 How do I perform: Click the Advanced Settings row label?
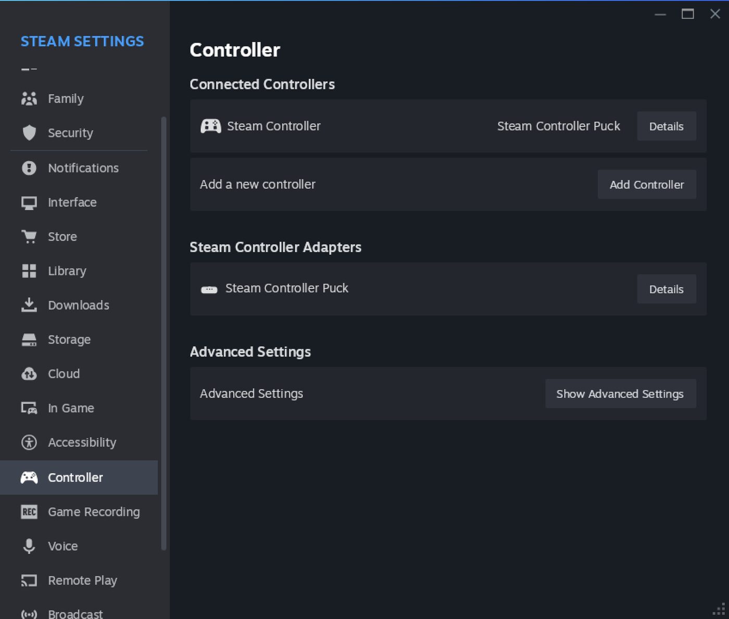point(252,394)
